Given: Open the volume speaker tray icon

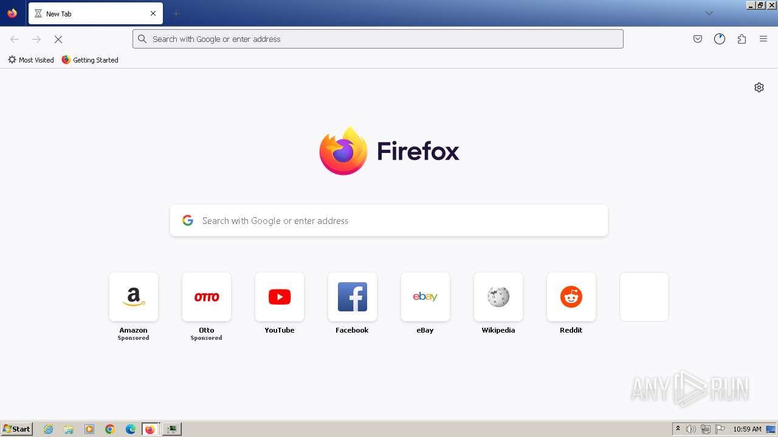Looking at the screenshot, I should pyautogui.click(x=691, y=429).
